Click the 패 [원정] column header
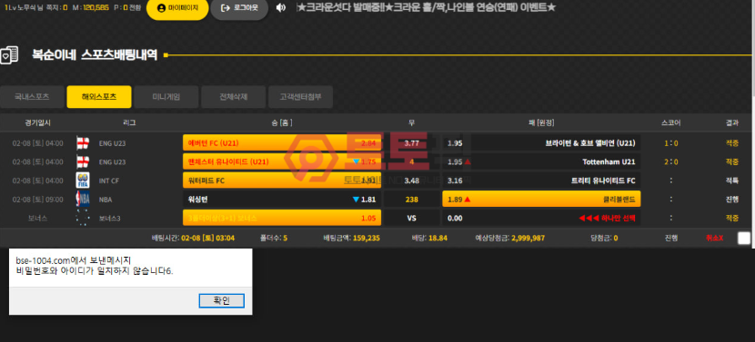This screenshot has width=755, height=342. [542, 123]
